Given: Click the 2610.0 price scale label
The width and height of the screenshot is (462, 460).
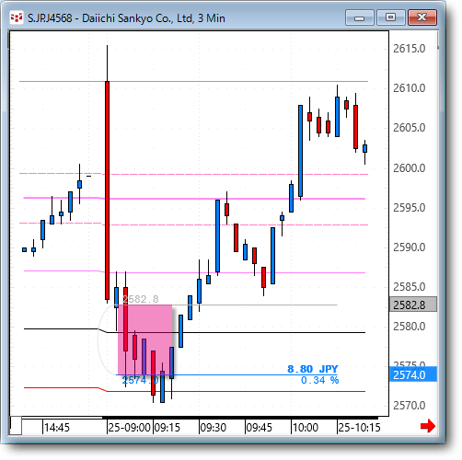Looking at the screenshot, I should 410,88.
